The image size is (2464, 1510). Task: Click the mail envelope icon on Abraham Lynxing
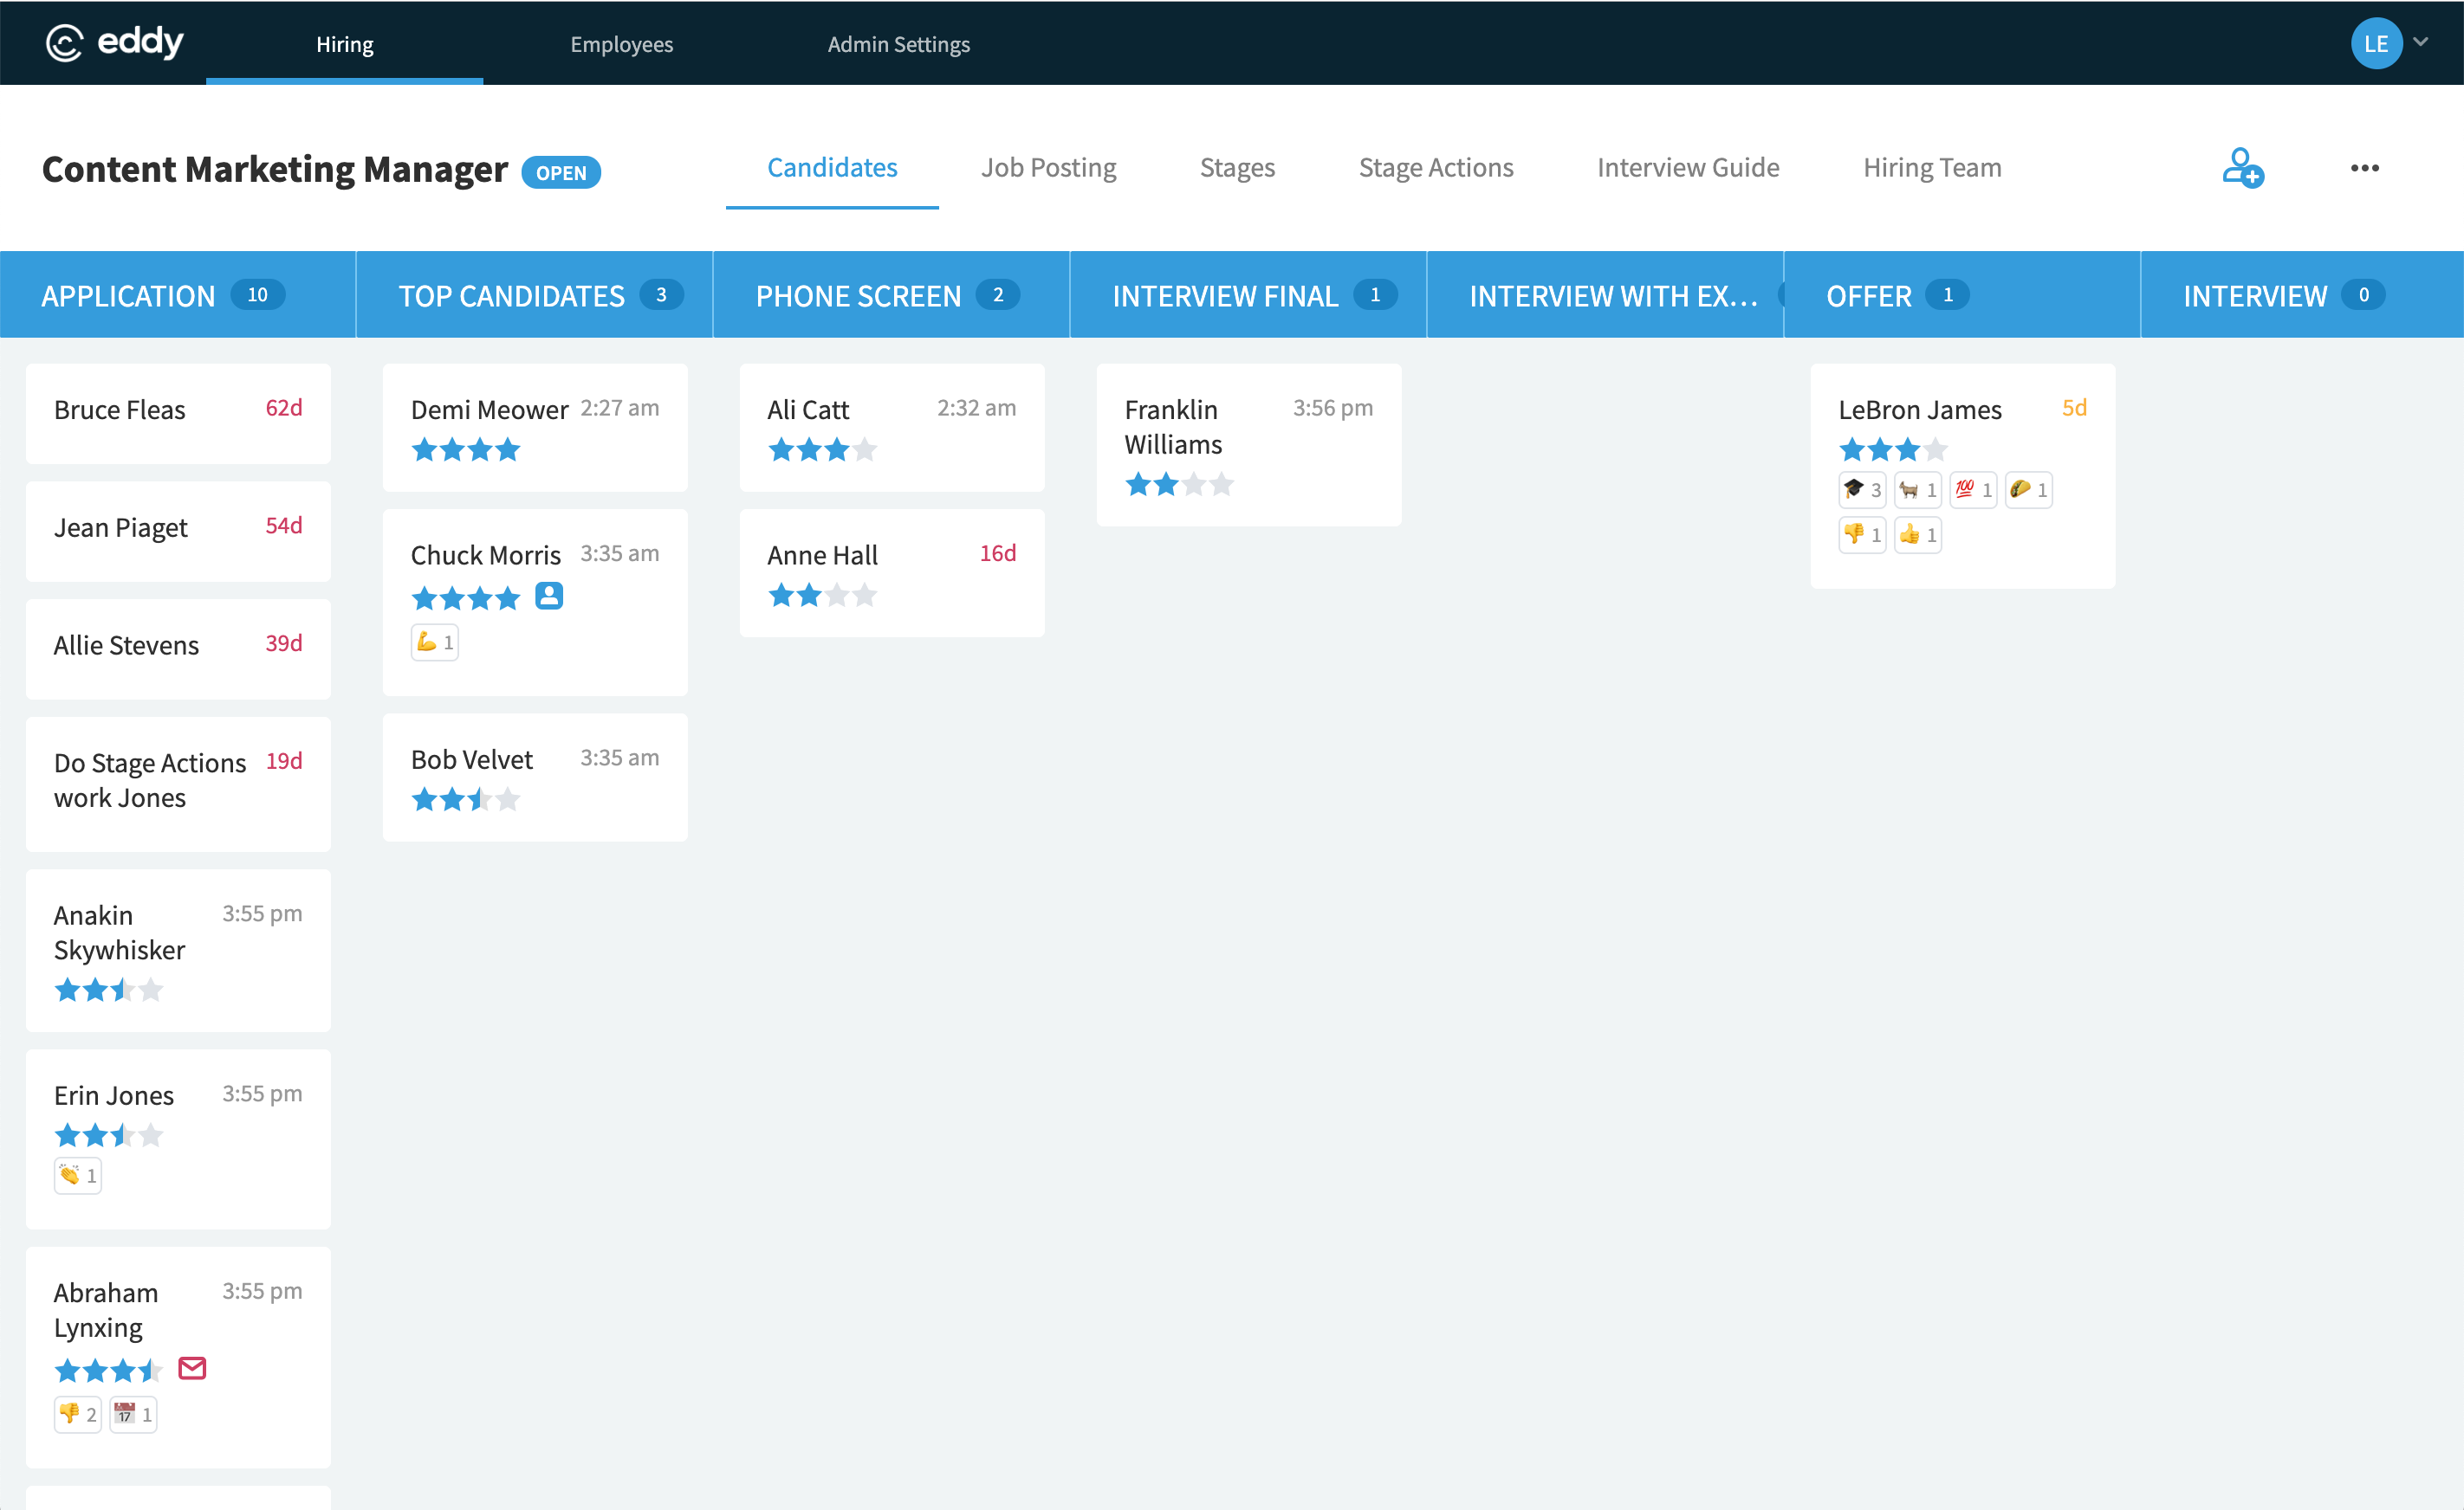click(x=192, y=1368)
